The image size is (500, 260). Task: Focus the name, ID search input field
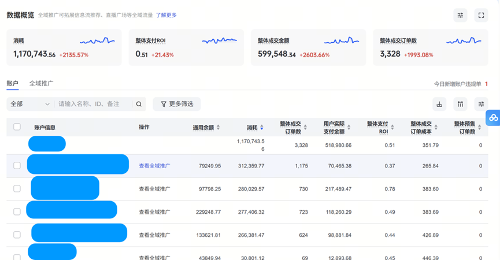[92, 104]
